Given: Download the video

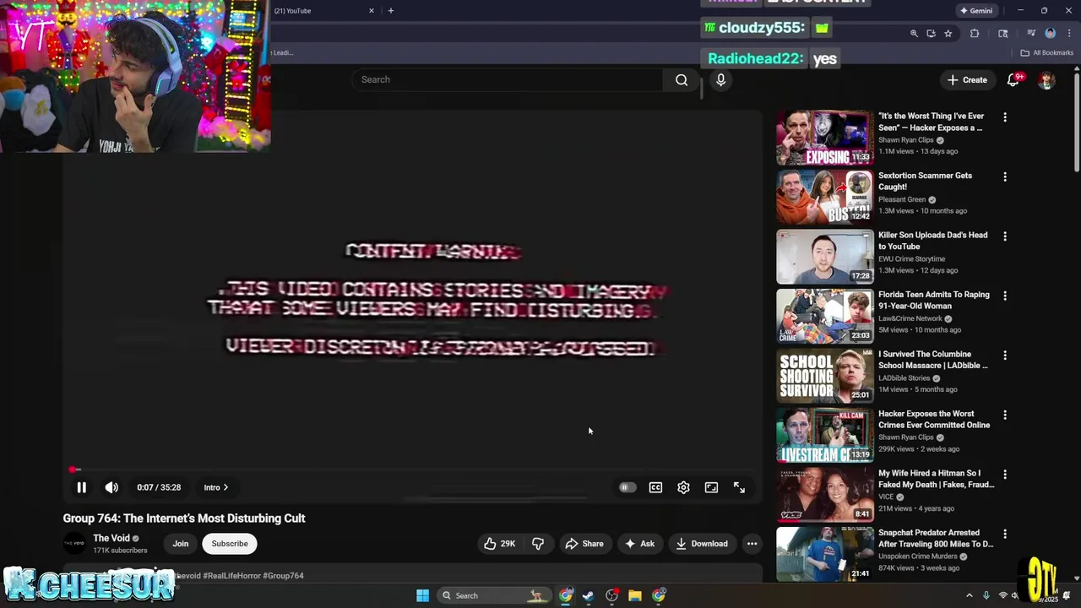Looking at the screenshot, I should [x=701, y=544].
